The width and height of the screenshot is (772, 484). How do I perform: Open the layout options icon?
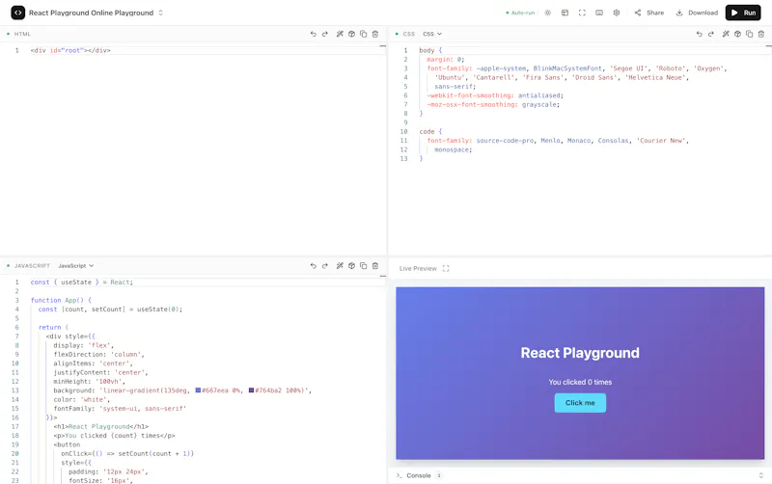[x=565, y=13]
